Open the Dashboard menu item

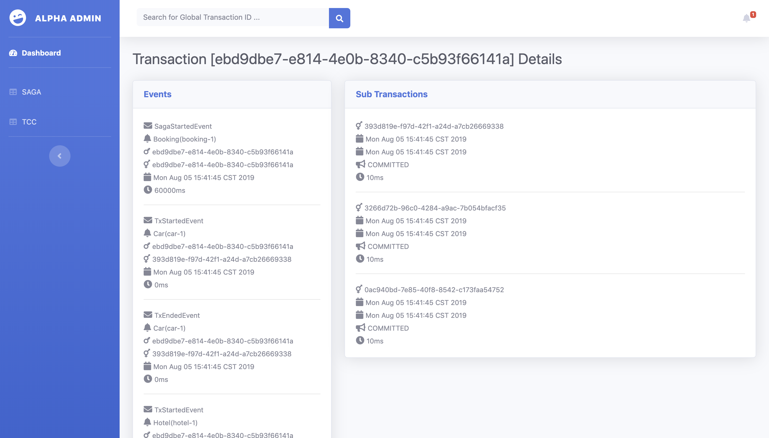click(41, 53)
